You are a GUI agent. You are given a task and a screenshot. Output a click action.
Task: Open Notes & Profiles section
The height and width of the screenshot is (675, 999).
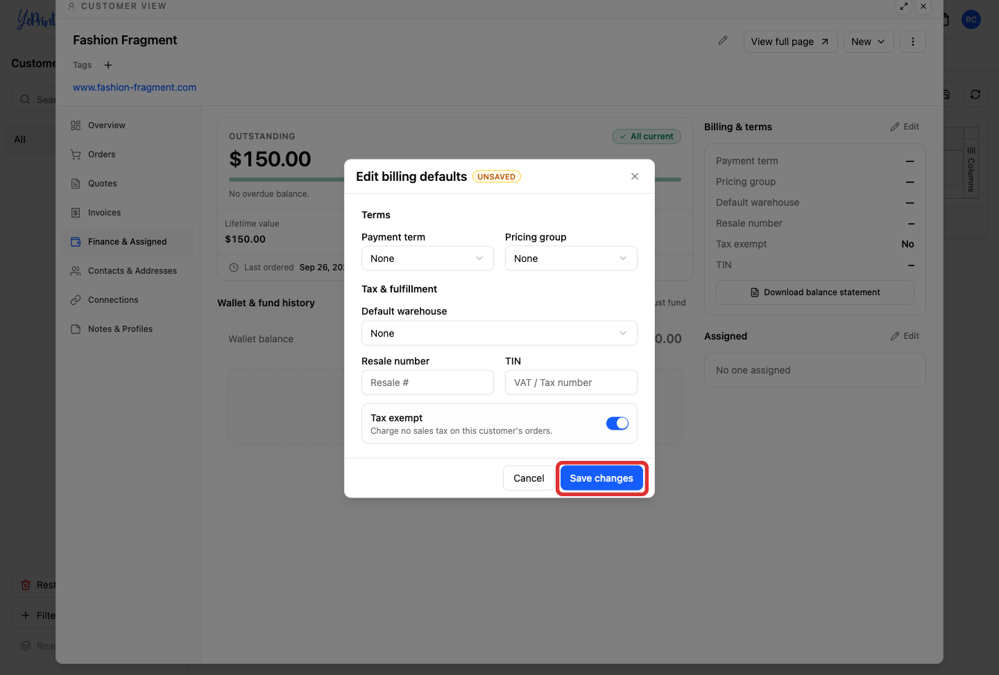coord(128,329)
